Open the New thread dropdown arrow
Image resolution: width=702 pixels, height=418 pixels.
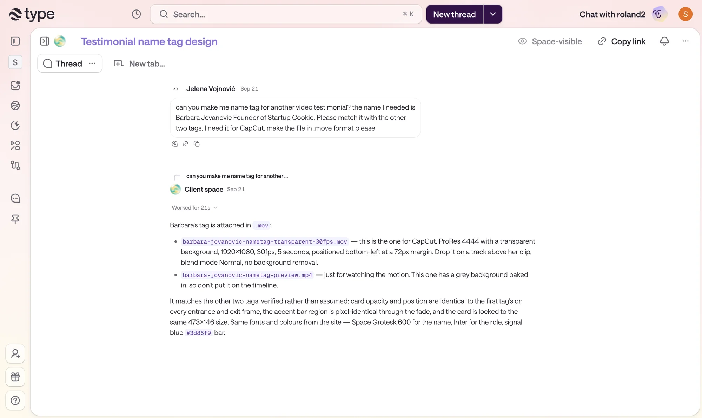(x=493, y=14)
